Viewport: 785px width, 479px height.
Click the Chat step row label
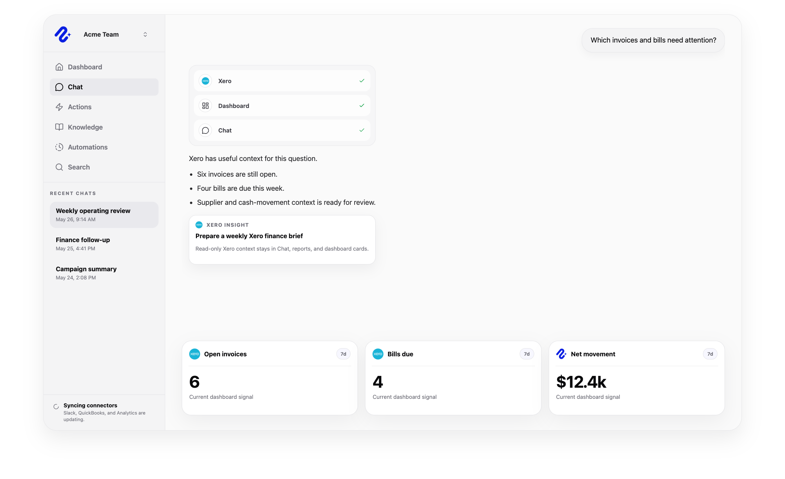[x=225, y=130]
